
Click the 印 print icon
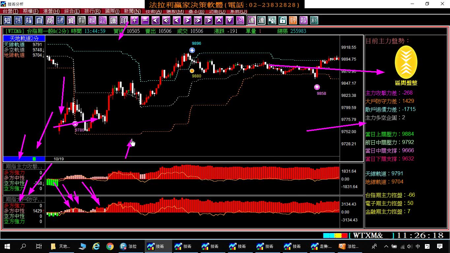[124, 20]
